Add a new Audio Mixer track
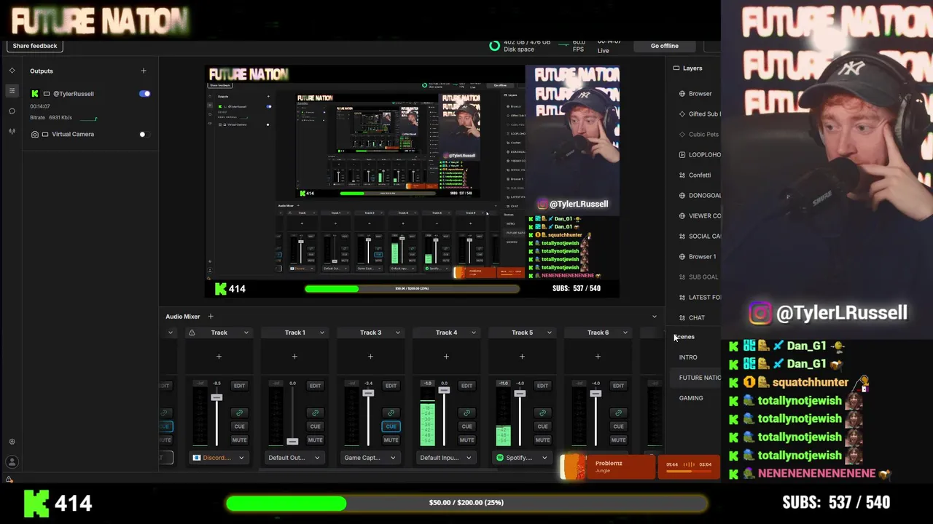 (211, 317)
